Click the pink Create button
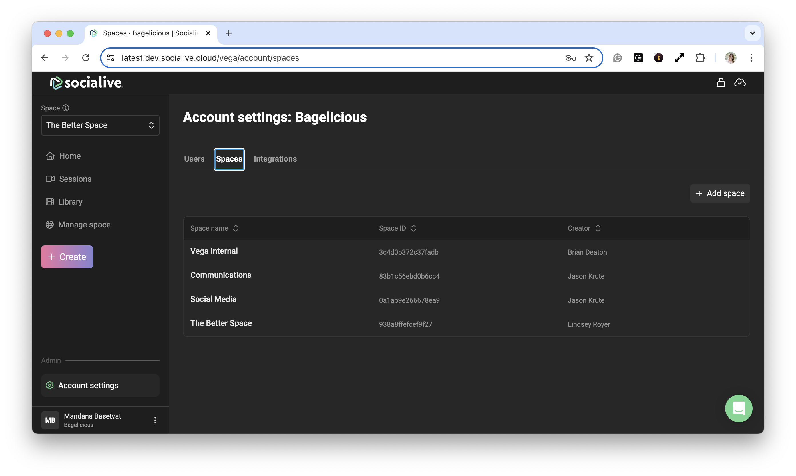 tap(67, 257)
